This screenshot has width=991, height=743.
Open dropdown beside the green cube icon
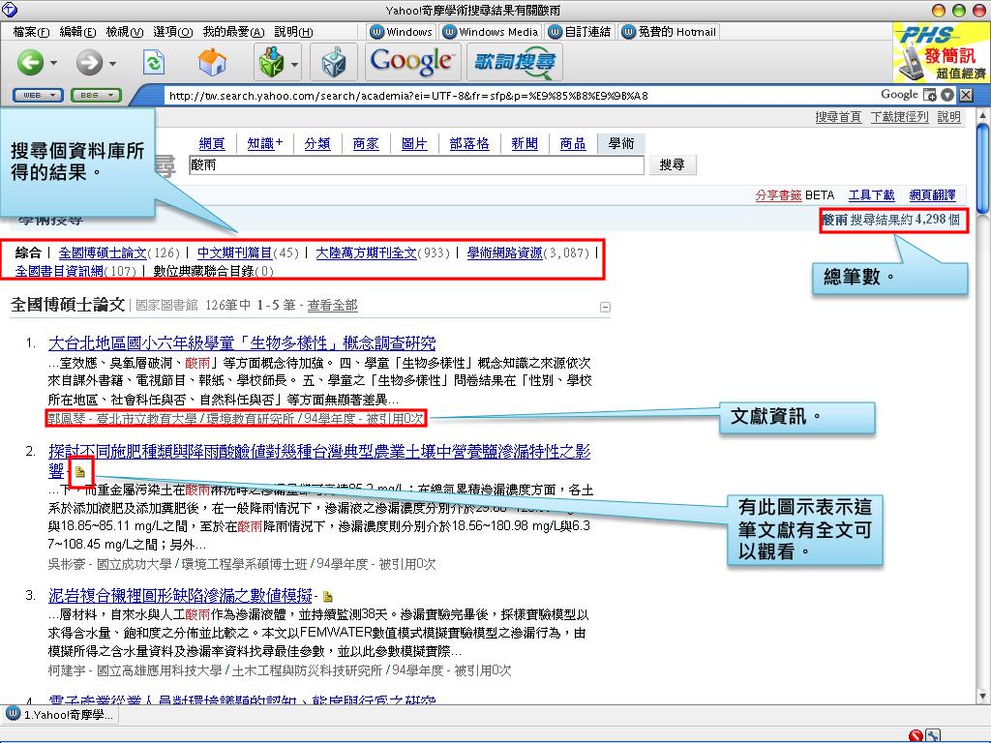(294, 63)
